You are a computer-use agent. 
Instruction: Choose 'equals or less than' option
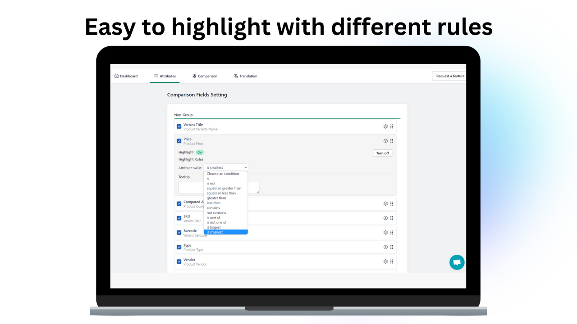click(226, 193)
